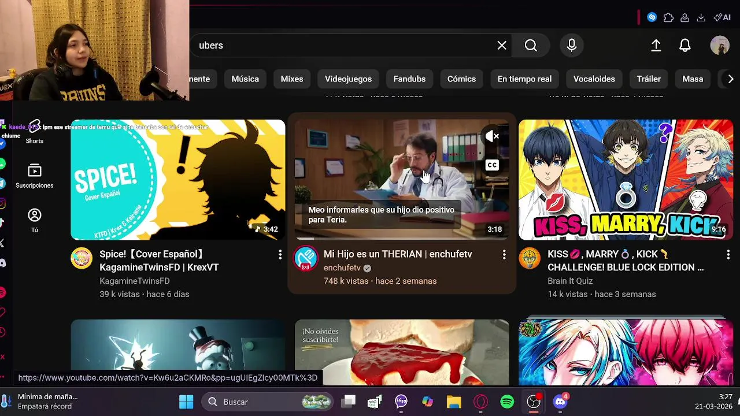Start voice search with microphone icon
This screenshot has height=416, width=740.
[x=572, y=46]
